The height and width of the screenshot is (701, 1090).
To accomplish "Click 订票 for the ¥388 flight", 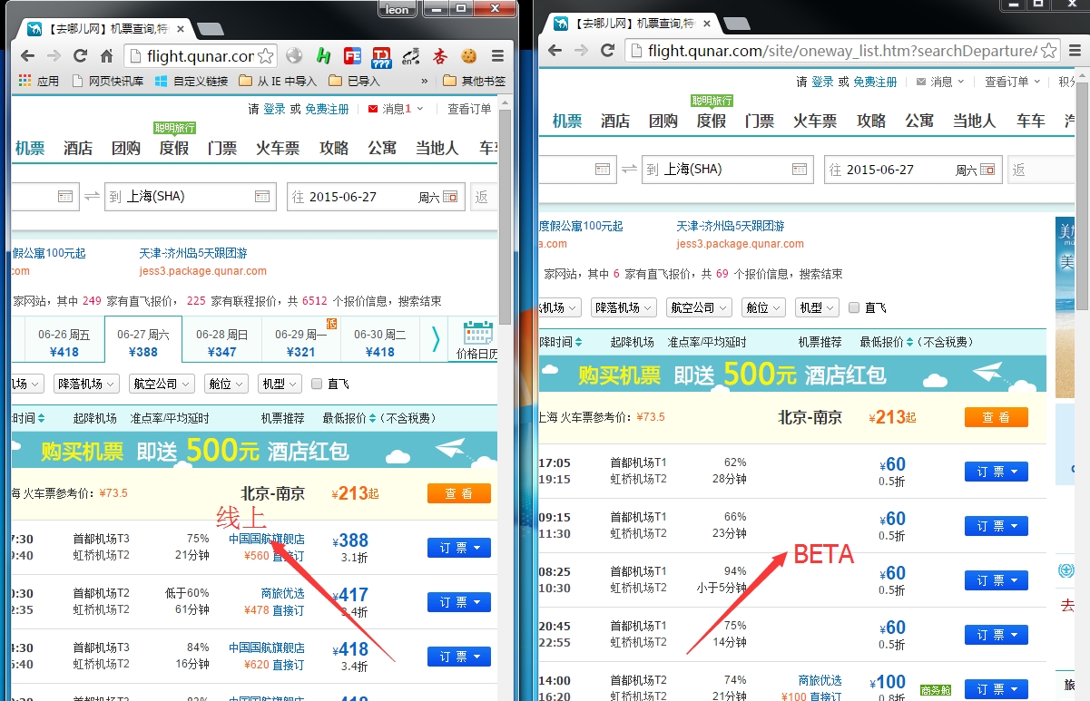I will tap(459, 548).
